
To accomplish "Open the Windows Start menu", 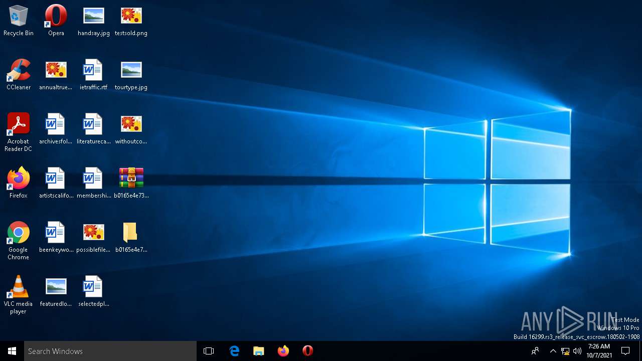I will (x=12, y=351).
